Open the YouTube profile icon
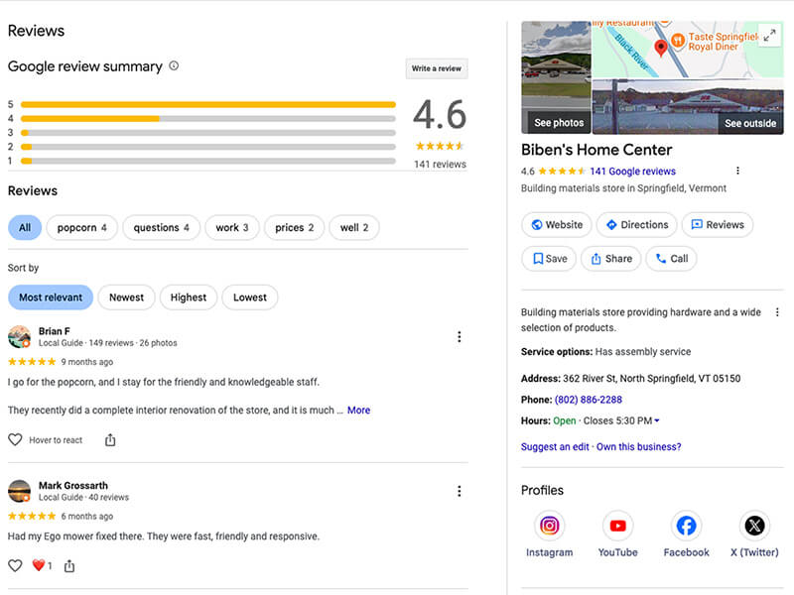Image resolution: width=794 pixels, height=595 pixels. pos(617,526)
